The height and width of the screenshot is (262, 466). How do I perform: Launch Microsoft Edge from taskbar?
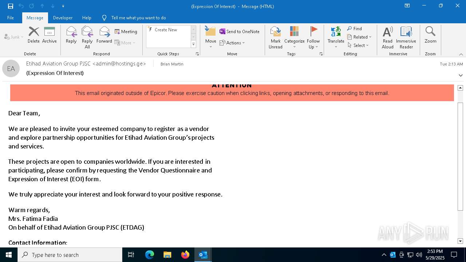(x=150, y=255)
